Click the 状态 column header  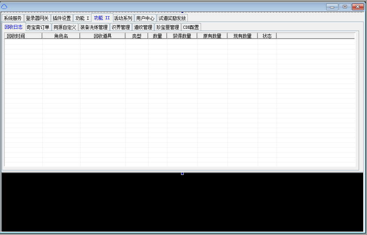267,36
